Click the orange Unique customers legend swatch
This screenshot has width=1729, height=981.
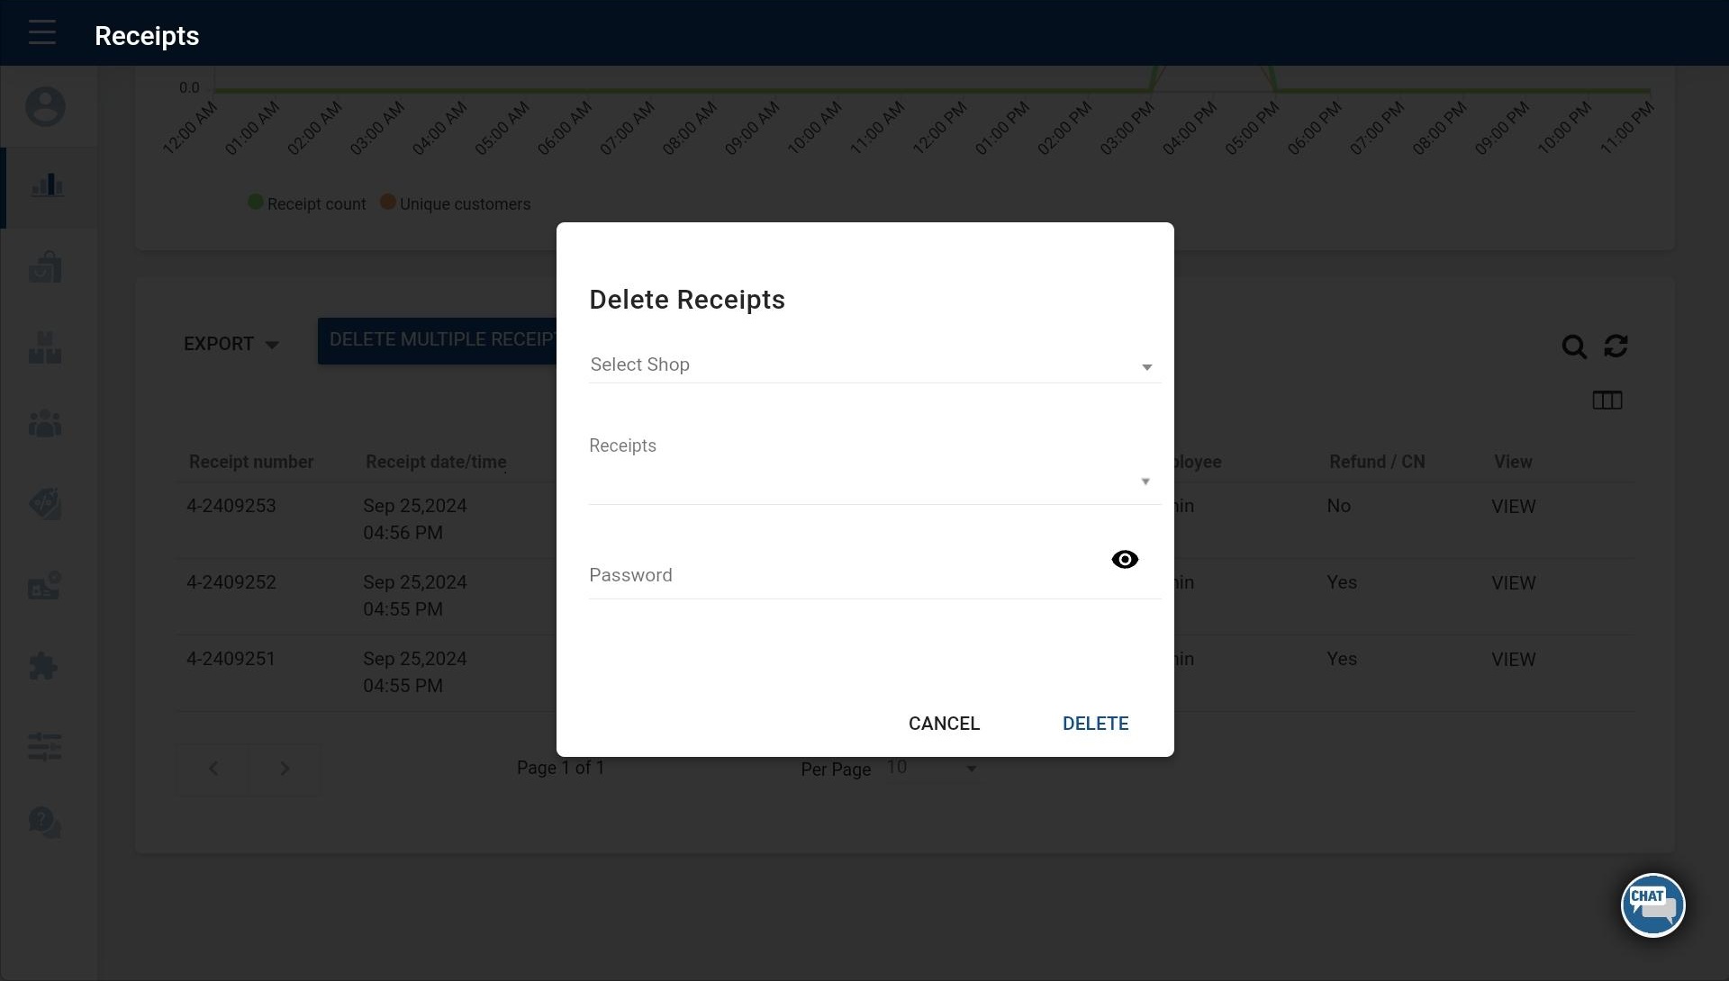388,202
